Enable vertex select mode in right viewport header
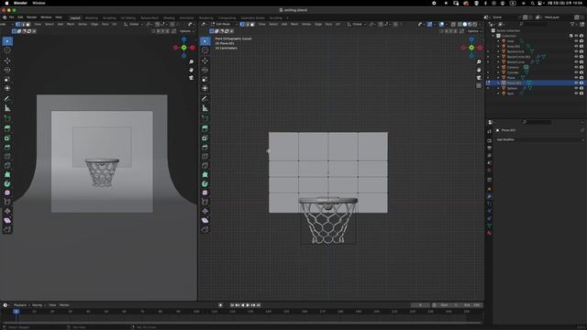This screenshot has height=330, width=587. (242, 25)
